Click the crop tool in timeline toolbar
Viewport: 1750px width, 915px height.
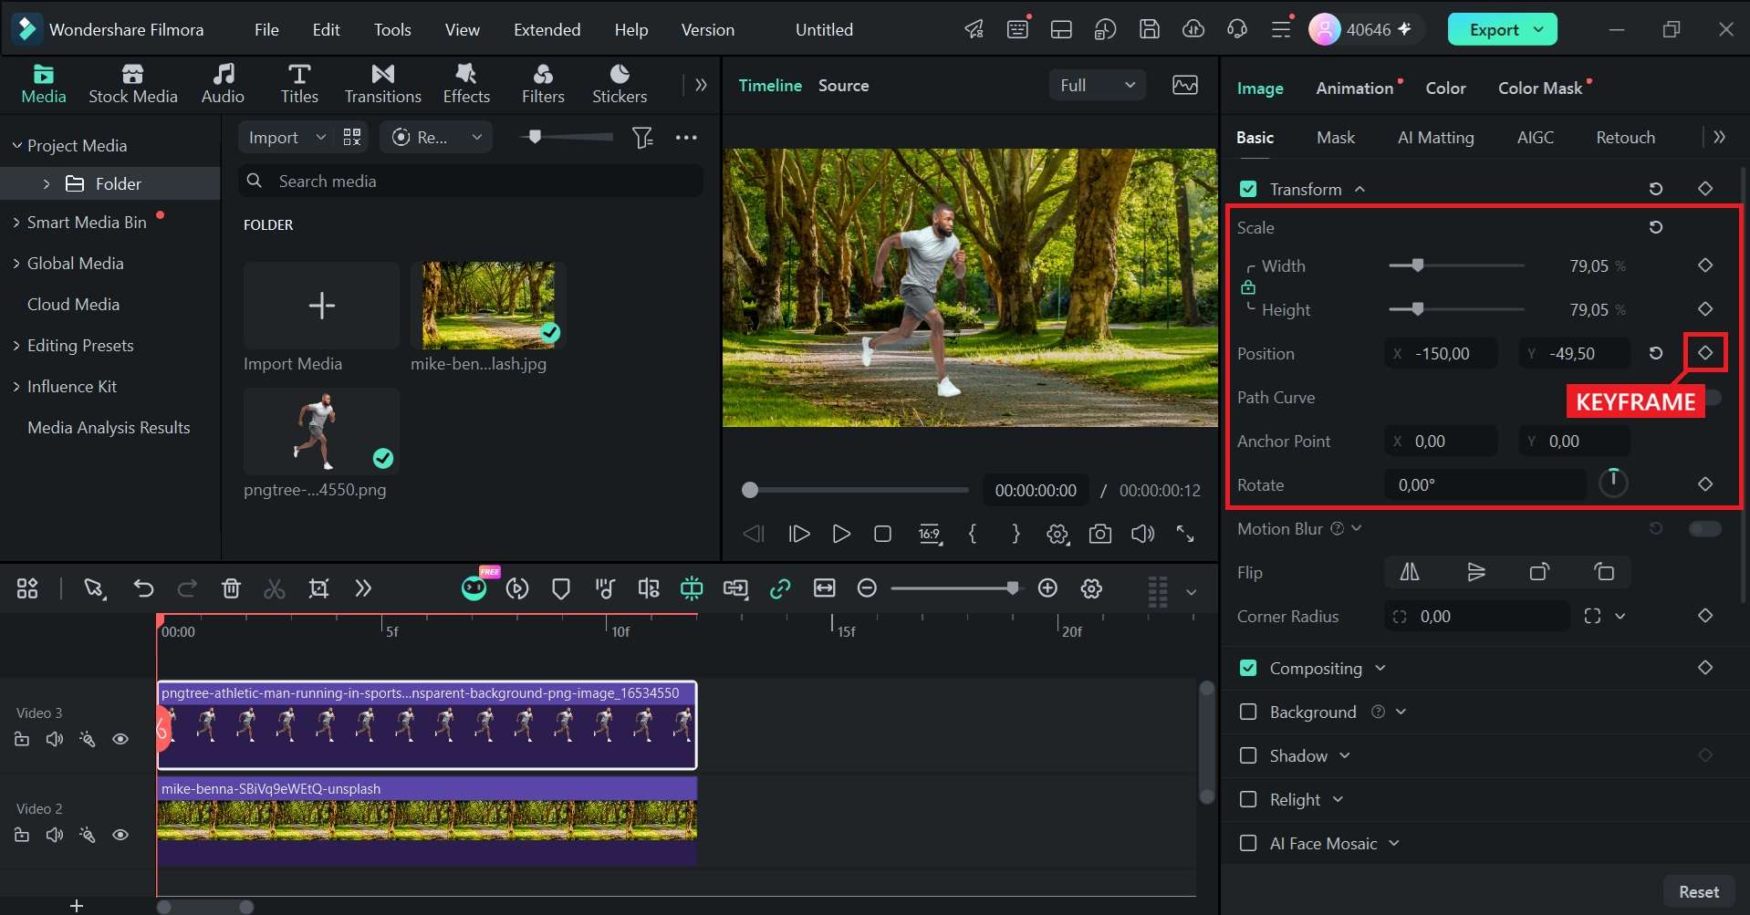coord(318,588)
